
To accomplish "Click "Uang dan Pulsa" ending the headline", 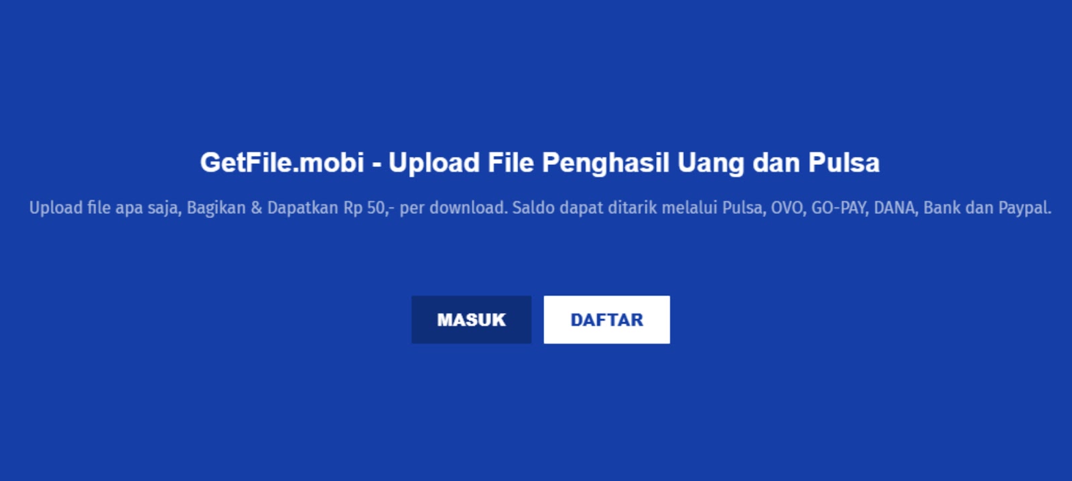I will pyautogui.click(x=778, y=163).
